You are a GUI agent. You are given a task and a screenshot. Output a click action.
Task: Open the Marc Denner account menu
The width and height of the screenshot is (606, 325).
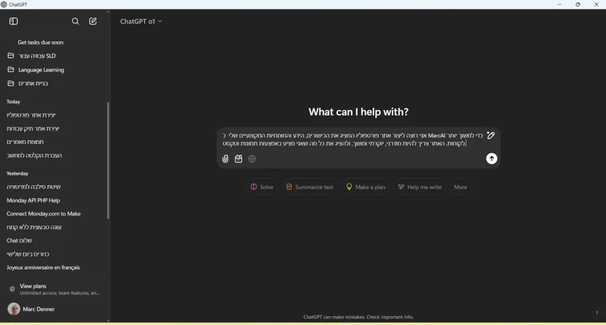(54, 309)
